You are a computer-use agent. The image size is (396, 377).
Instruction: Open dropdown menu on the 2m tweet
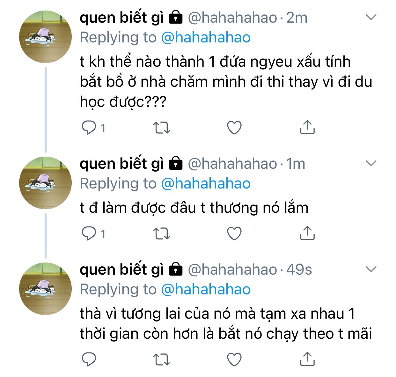coord(371,17)
